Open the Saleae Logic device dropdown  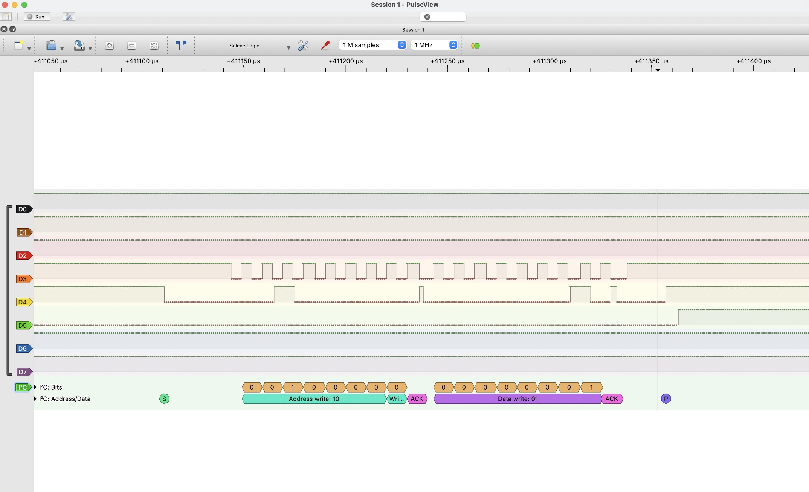pyautogui.click(x=260, y=46)
